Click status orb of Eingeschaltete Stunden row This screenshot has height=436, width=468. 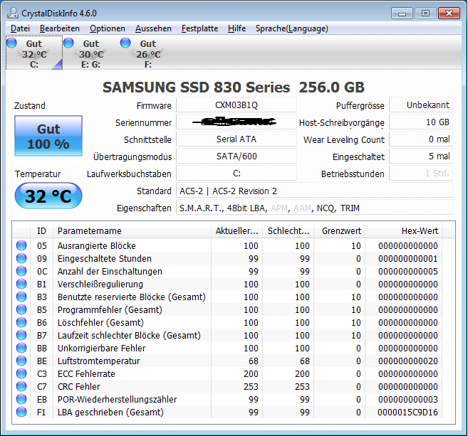coord(21,258)
